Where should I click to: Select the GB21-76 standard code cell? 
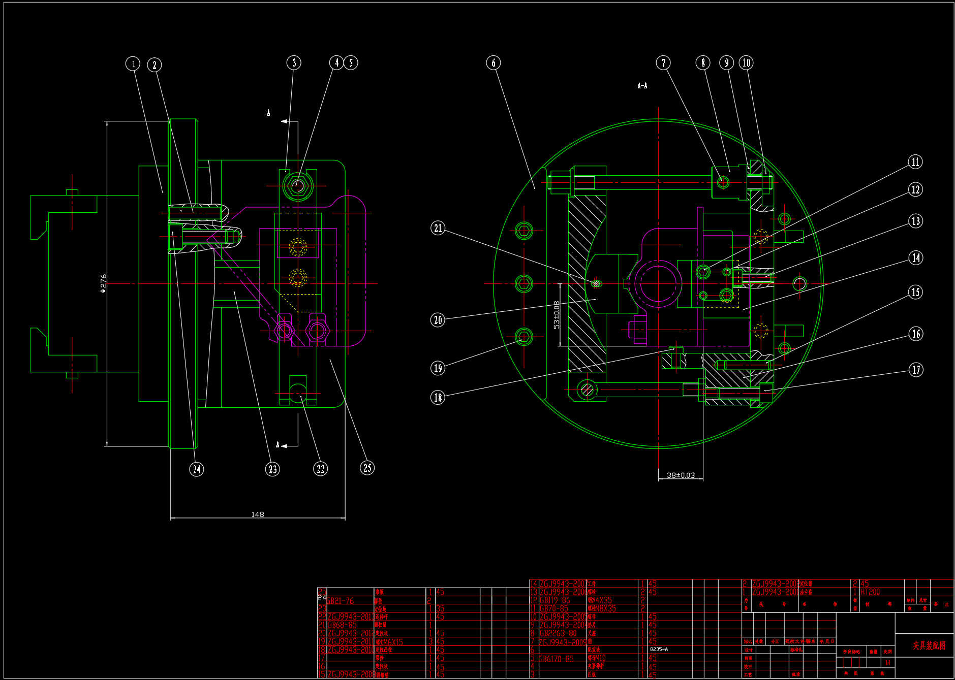tap(340, 601)
